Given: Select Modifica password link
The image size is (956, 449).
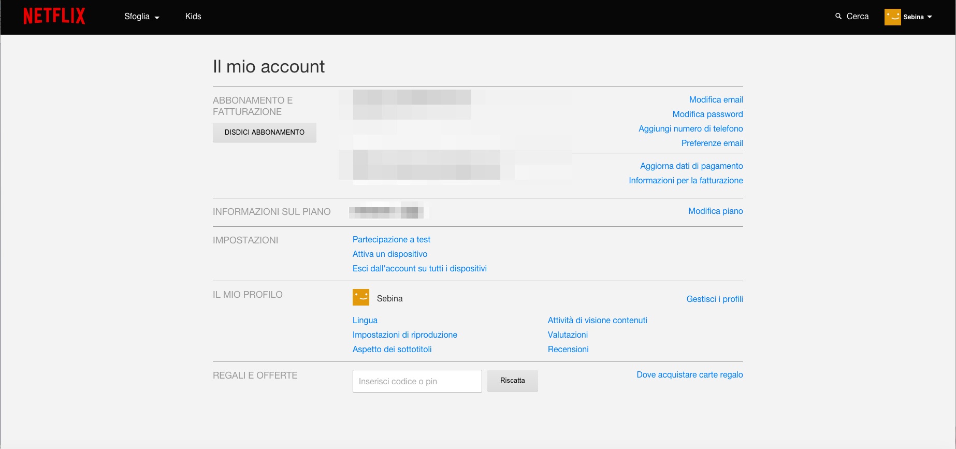Looking at the screenshot, I should [707, 114].
